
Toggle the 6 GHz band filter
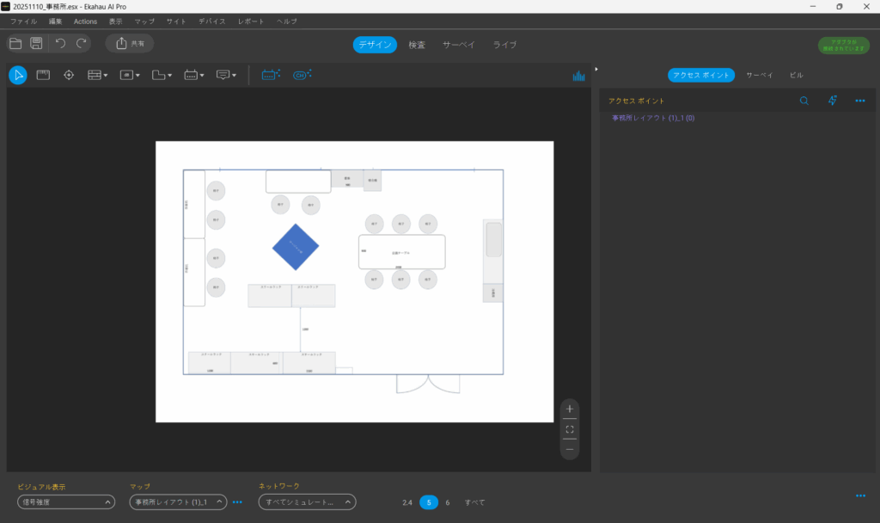[x=448, y=502]
